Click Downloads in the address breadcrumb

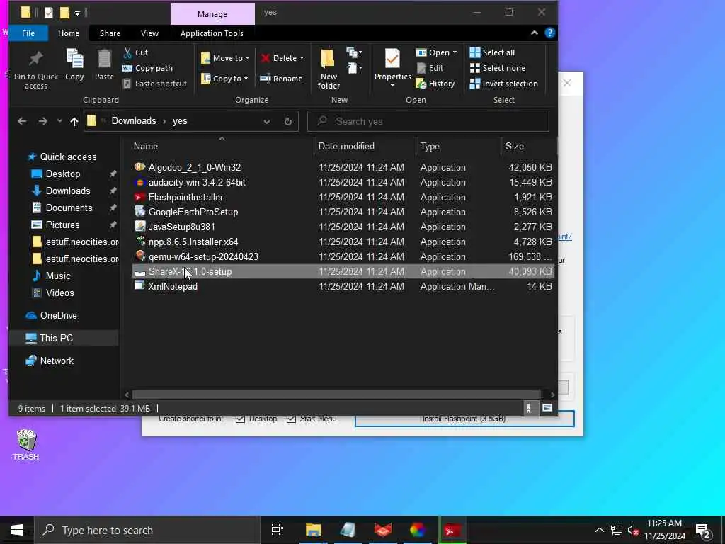[134, 120]
